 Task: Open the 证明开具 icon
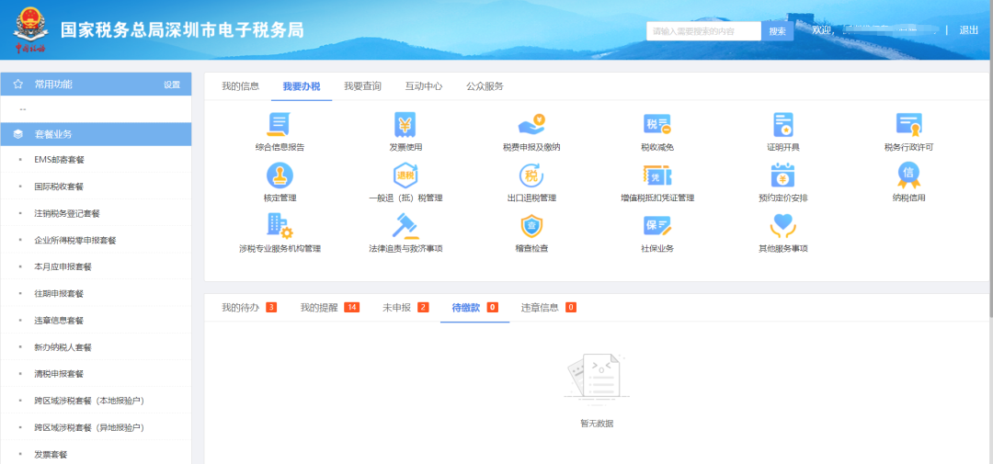[783, 125]
